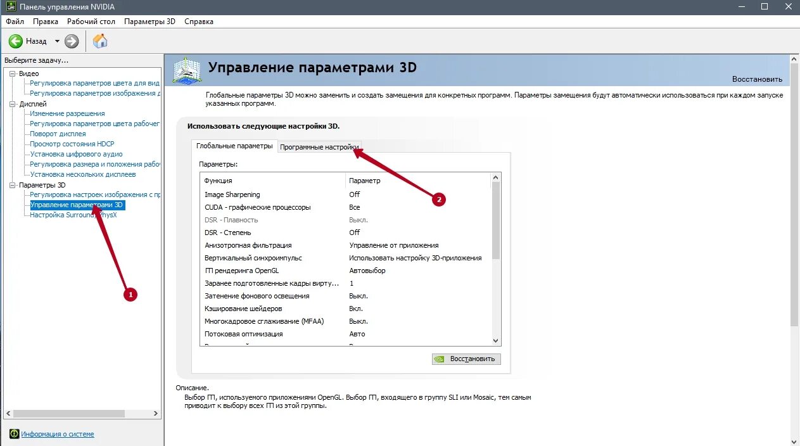The image size is (800, 446).
Task: Open Настройка Surround, PhysX
Action: pos(73,215)
